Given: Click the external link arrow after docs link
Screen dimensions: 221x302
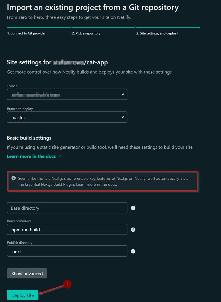Looking at the screenshot, I should click(x=59, y=156).
